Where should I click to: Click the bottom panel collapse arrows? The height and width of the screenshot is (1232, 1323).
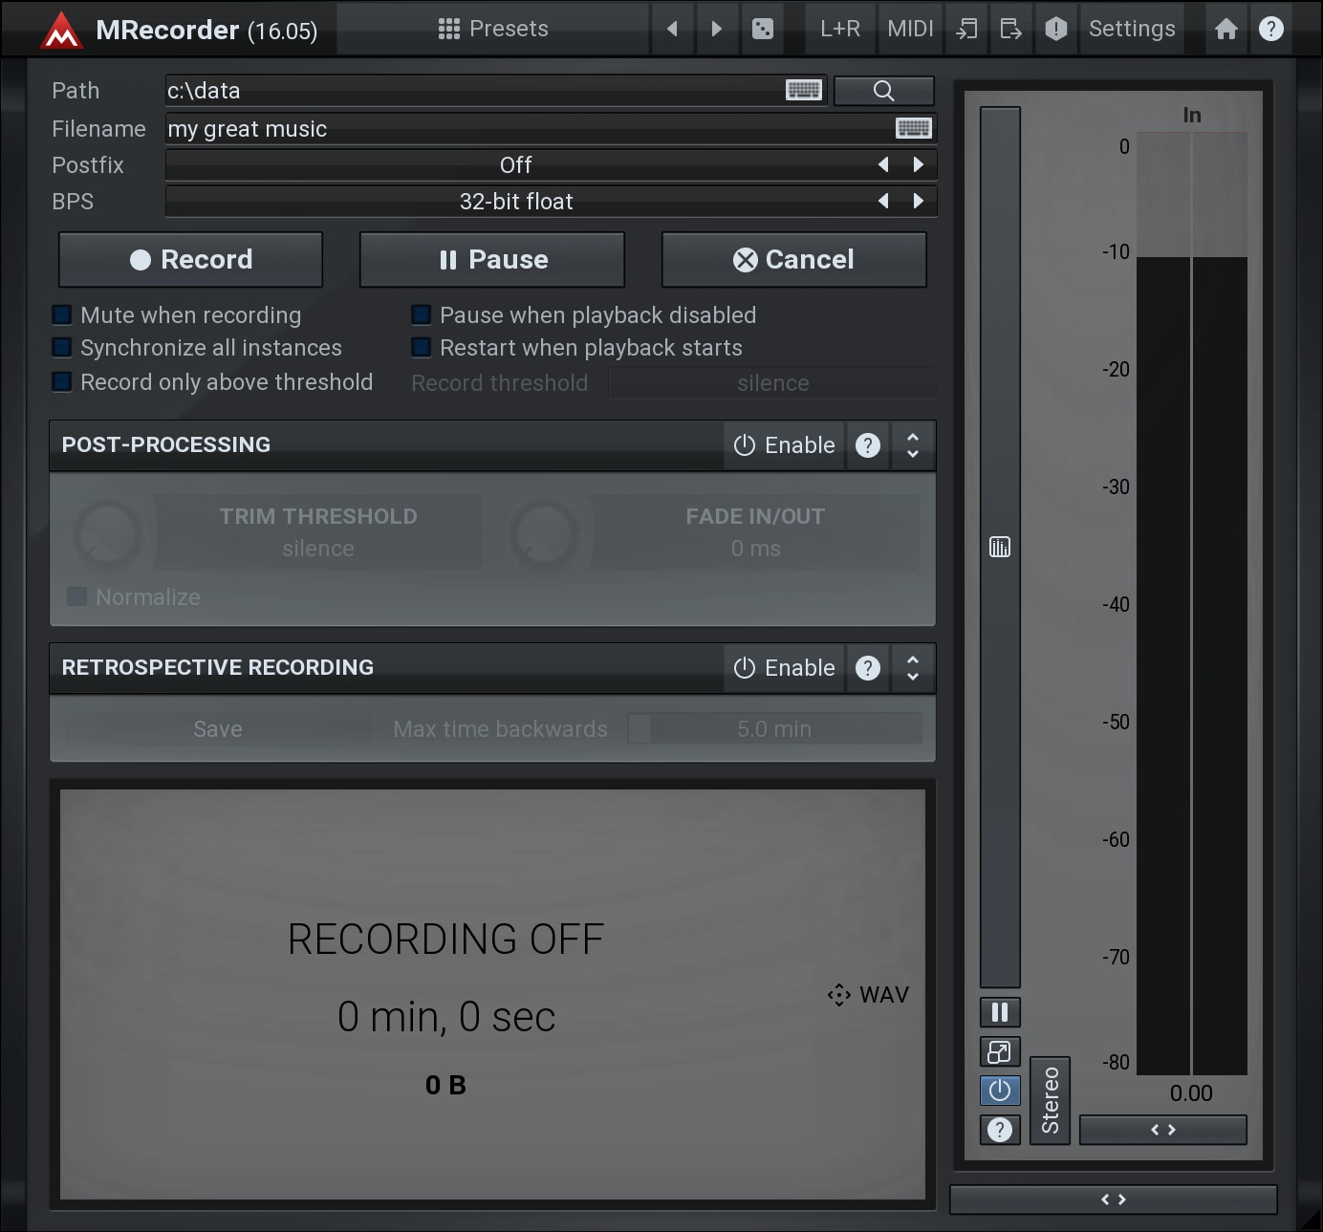(x=1114, y=1200)
